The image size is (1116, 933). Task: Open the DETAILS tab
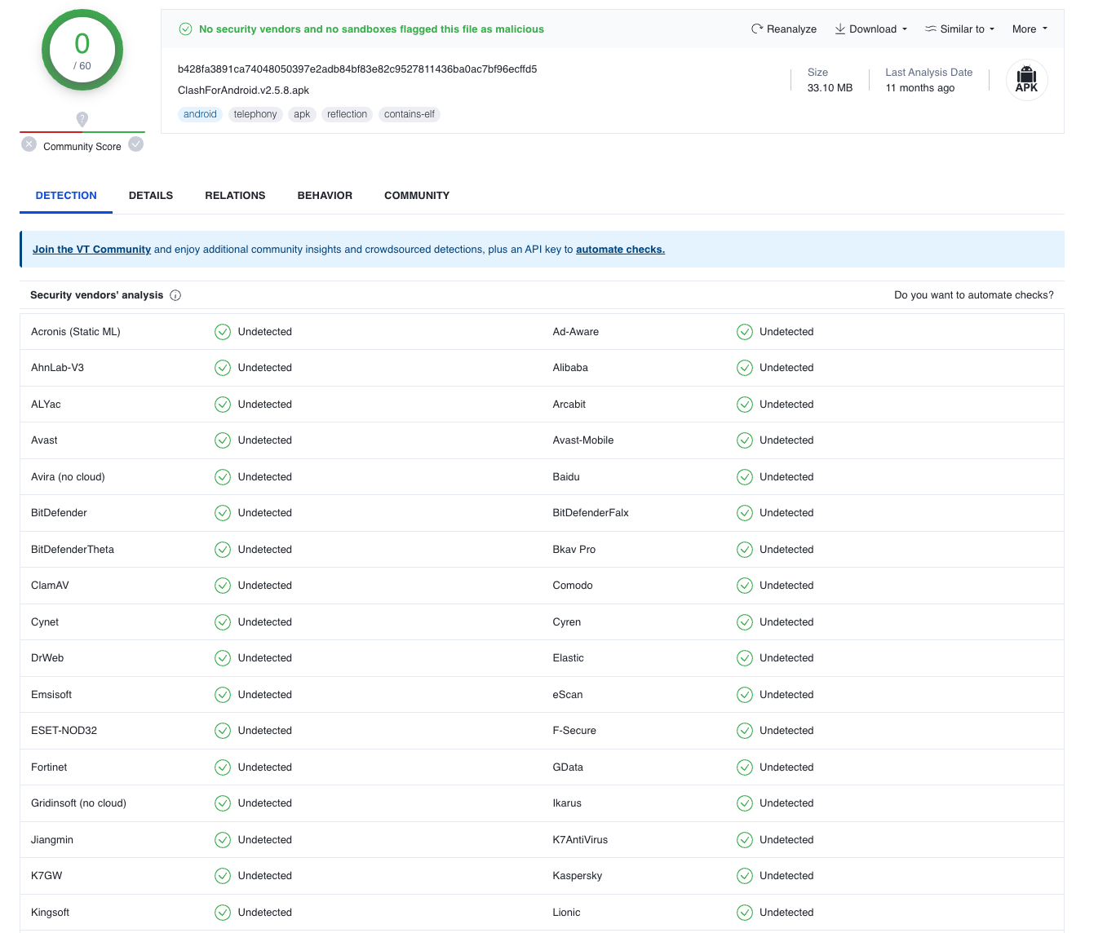coord(151,196)
